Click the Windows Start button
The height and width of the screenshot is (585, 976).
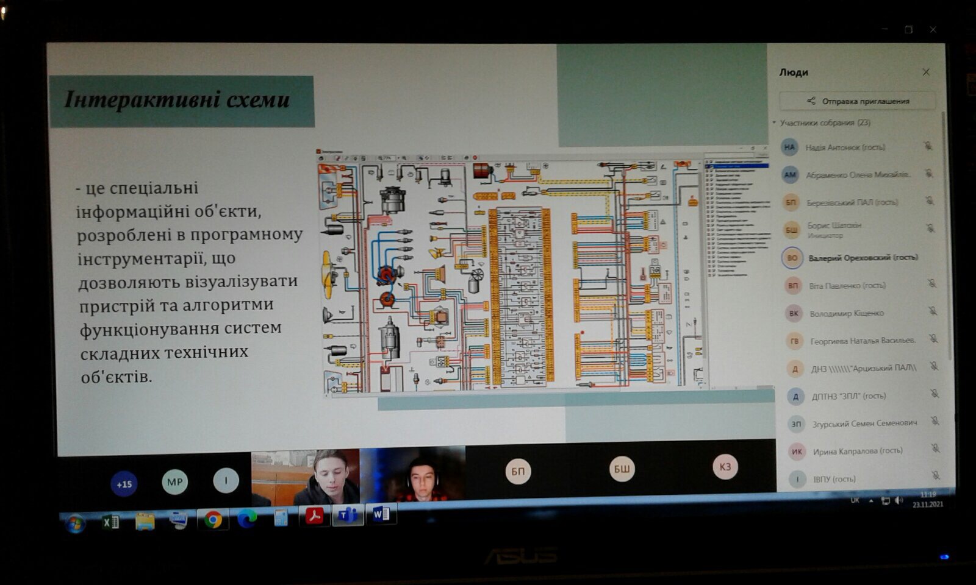point(75,524)
